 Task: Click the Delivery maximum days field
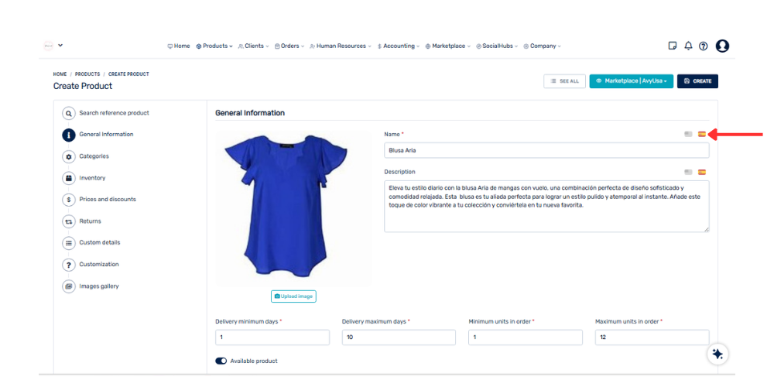(399, 337)
